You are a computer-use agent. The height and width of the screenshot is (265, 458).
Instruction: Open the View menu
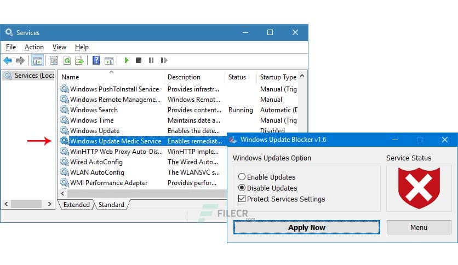point(59,47)
